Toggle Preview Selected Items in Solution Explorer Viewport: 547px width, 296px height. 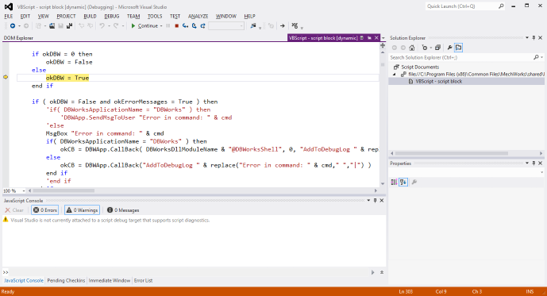pos(458,48)
